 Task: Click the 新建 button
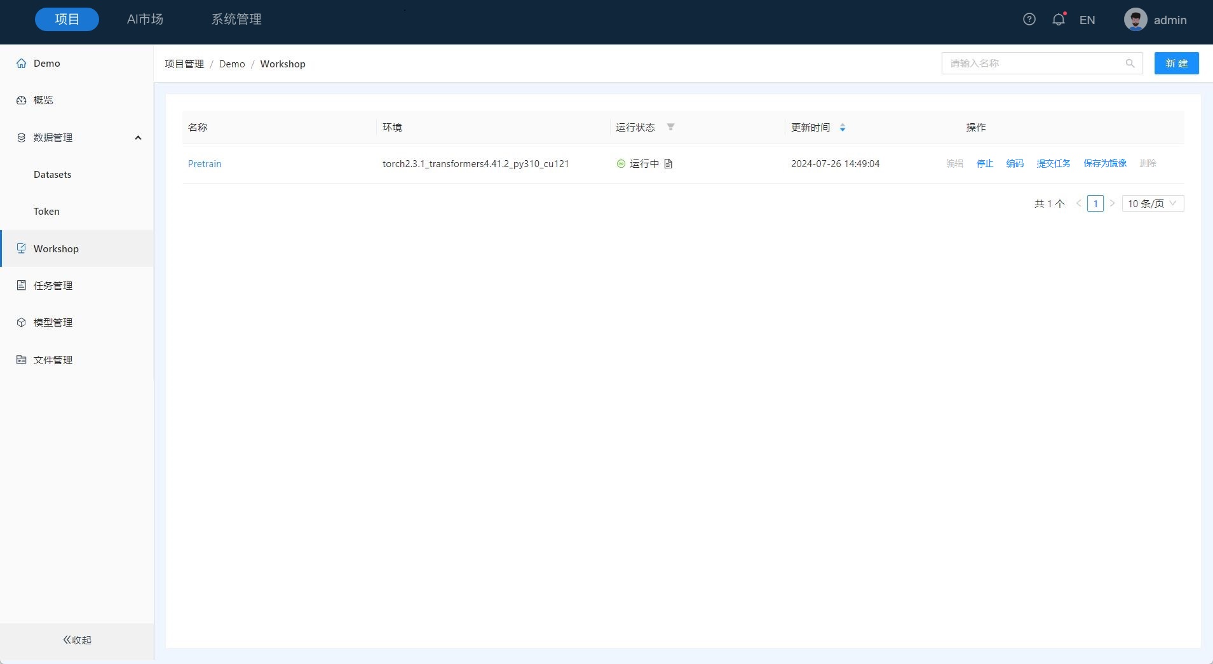[x=1176, y=64]
